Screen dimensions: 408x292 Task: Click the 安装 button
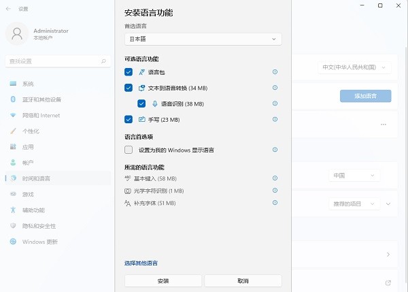[163, 281]
